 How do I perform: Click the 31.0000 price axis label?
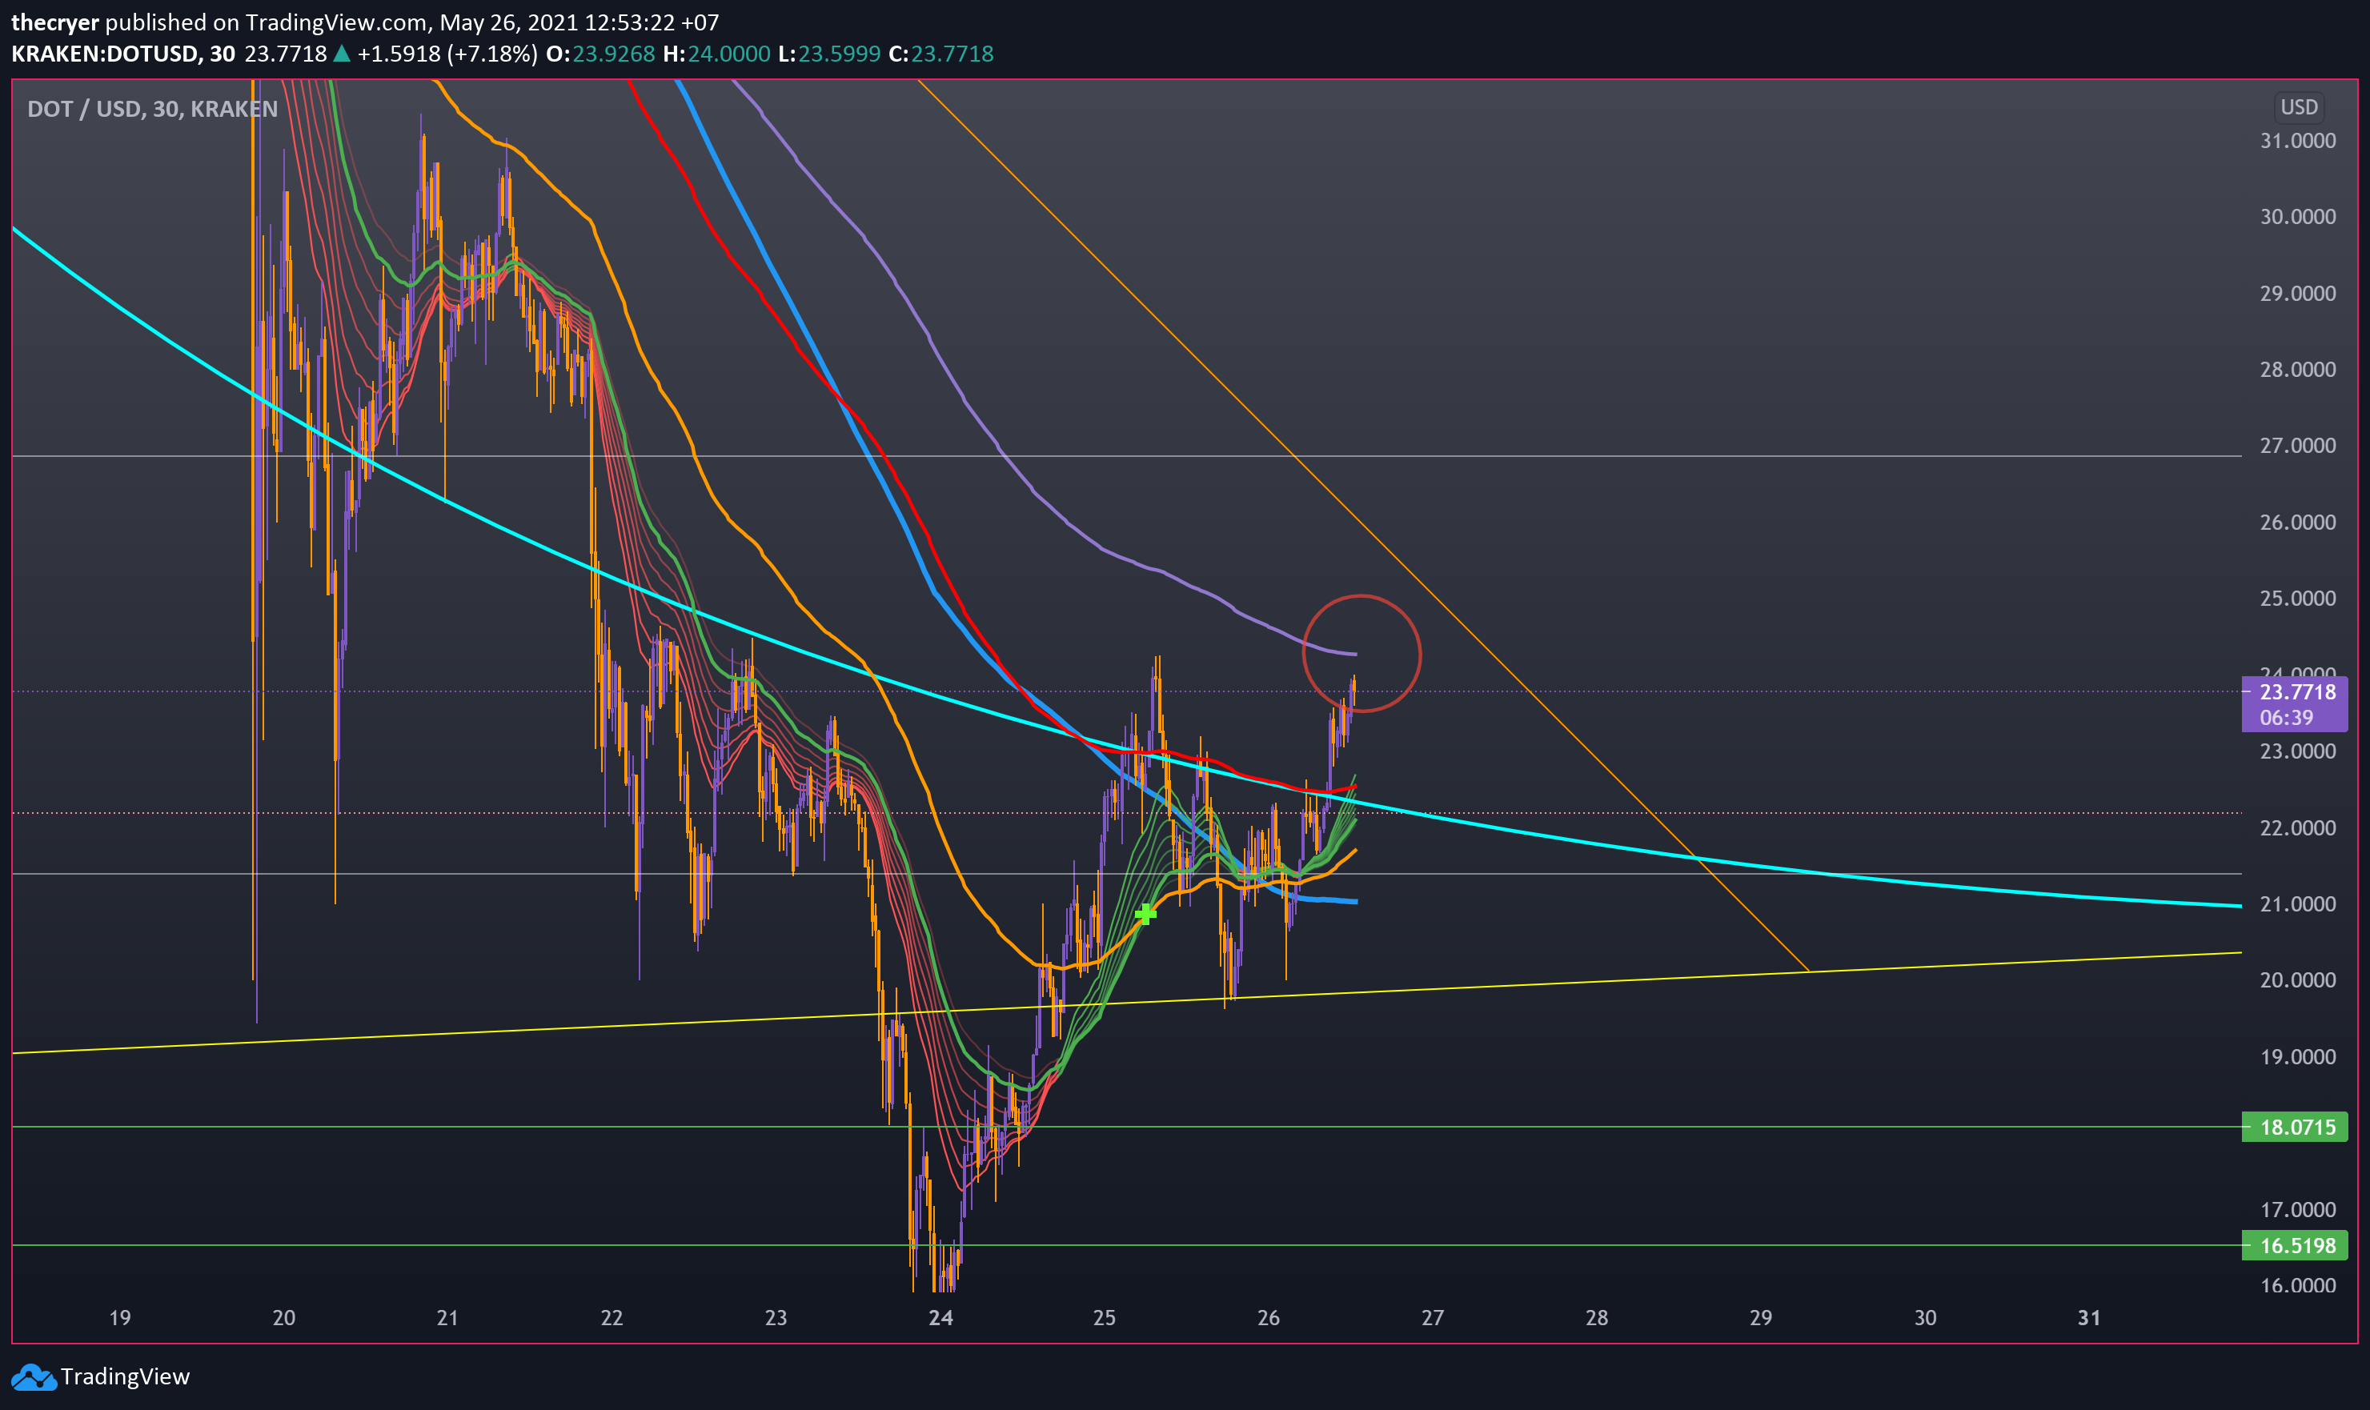2297,141
